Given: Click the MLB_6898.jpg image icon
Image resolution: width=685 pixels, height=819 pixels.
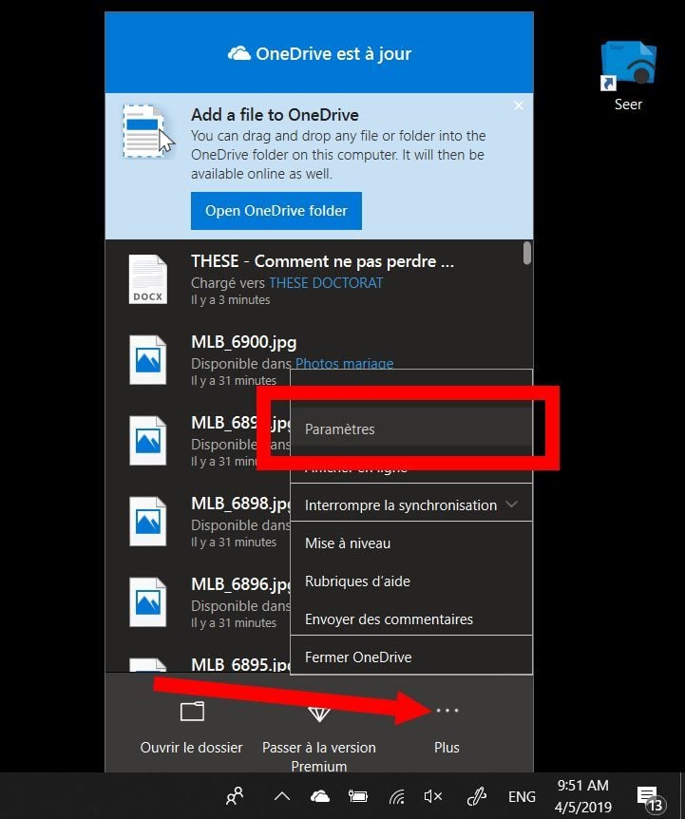Looking at the screenshot, I should coord(148,522).
